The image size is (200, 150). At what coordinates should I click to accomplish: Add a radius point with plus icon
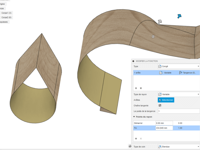click(136, 138)
